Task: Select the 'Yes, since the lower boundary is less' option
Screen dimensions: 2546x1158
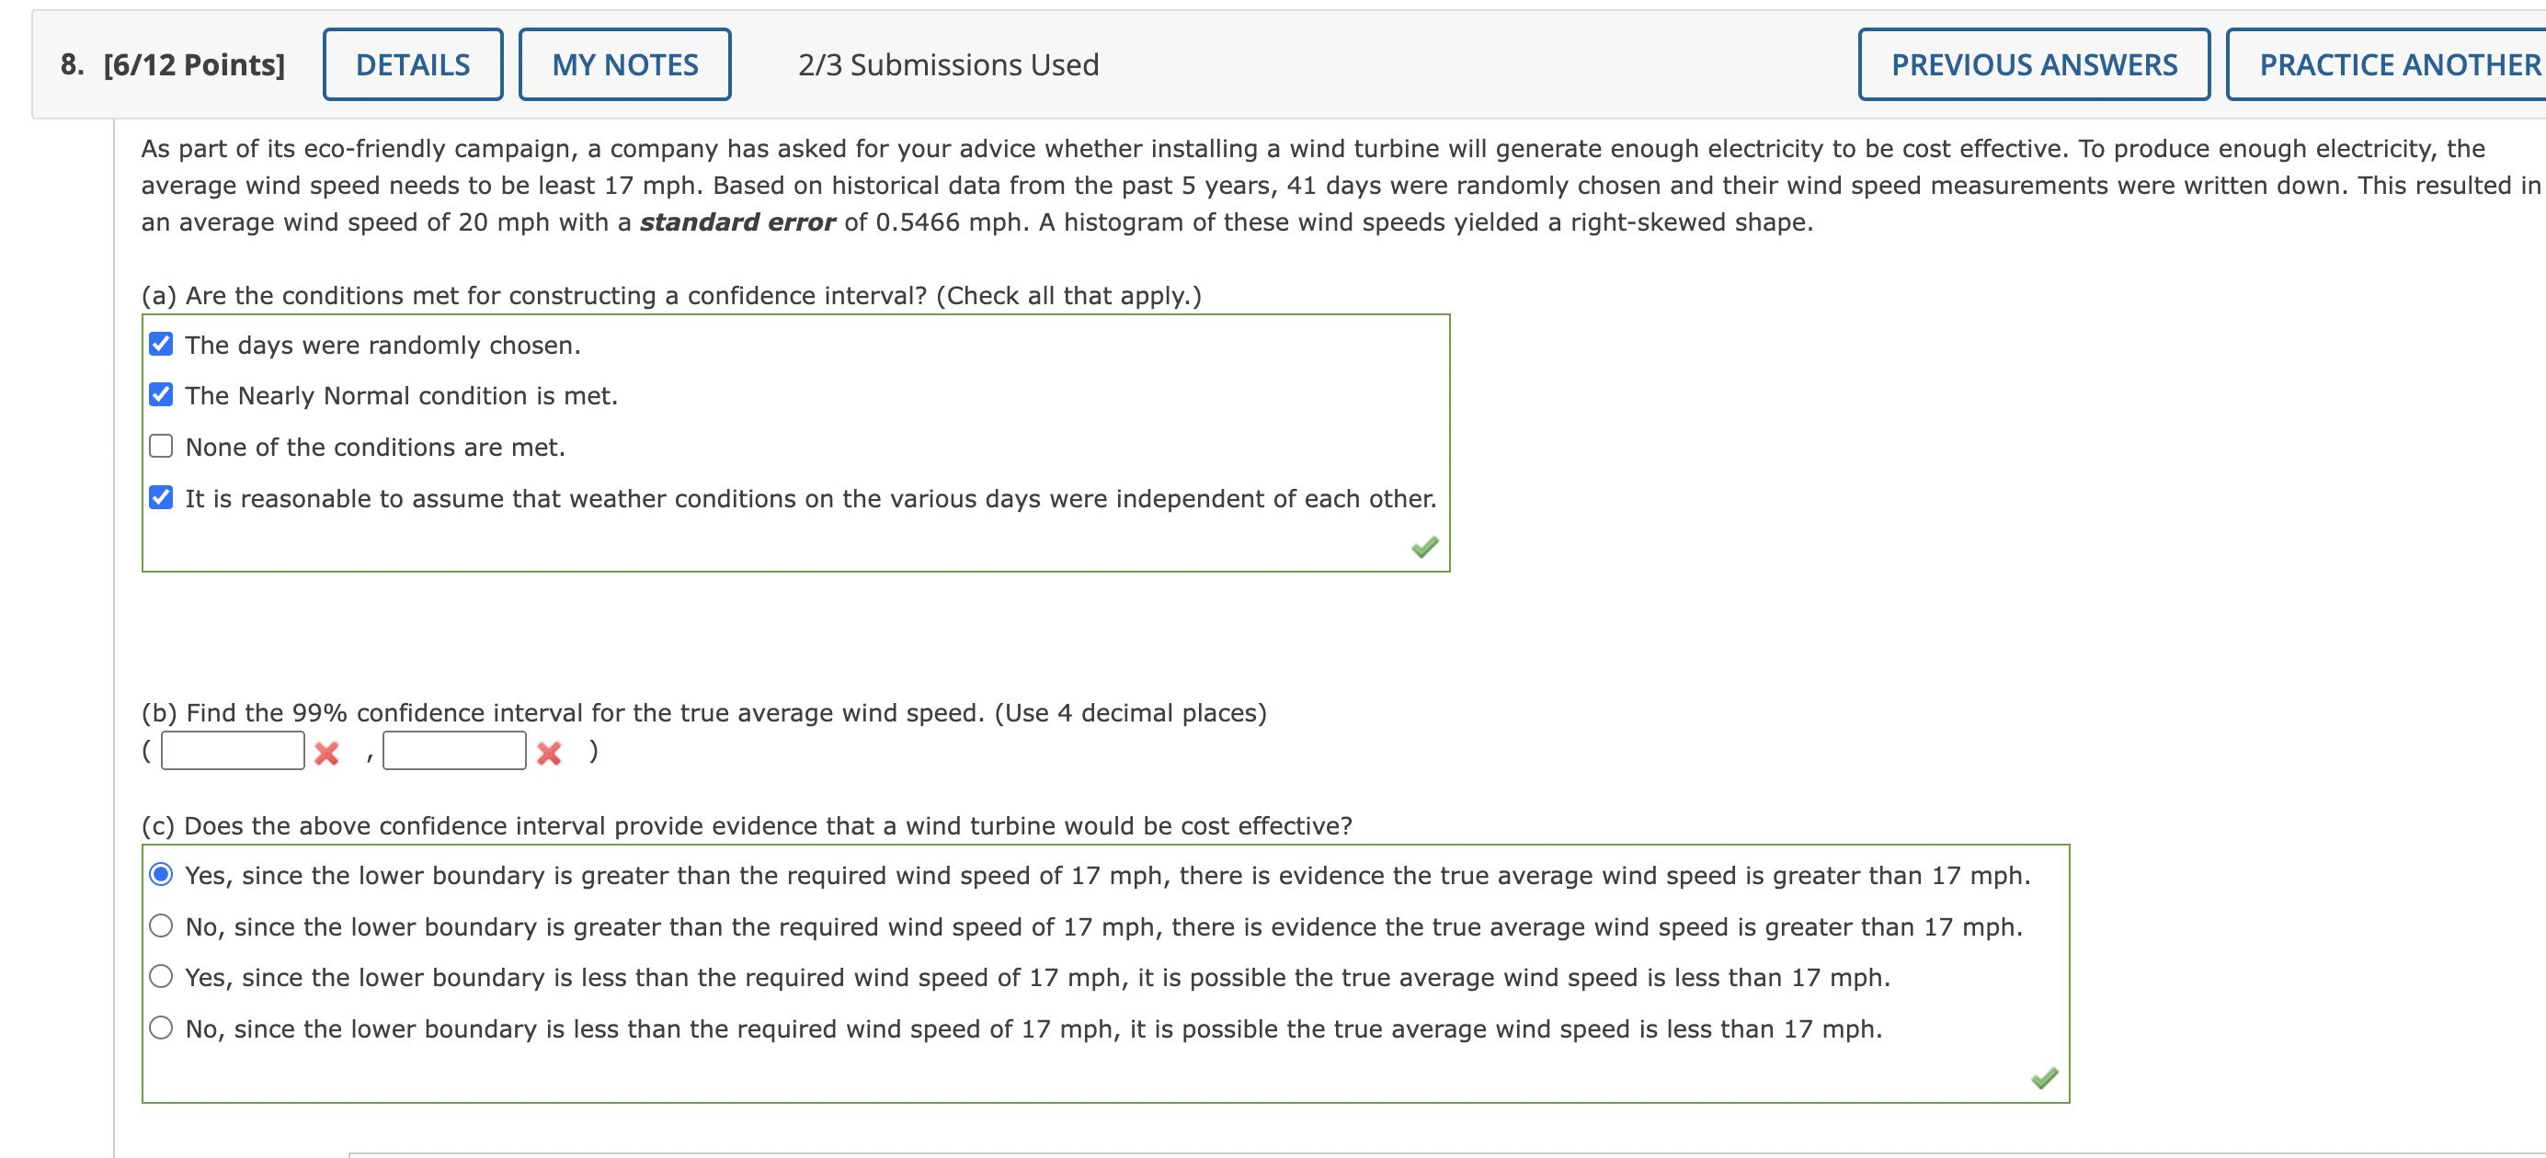Action: pos(161,975)
